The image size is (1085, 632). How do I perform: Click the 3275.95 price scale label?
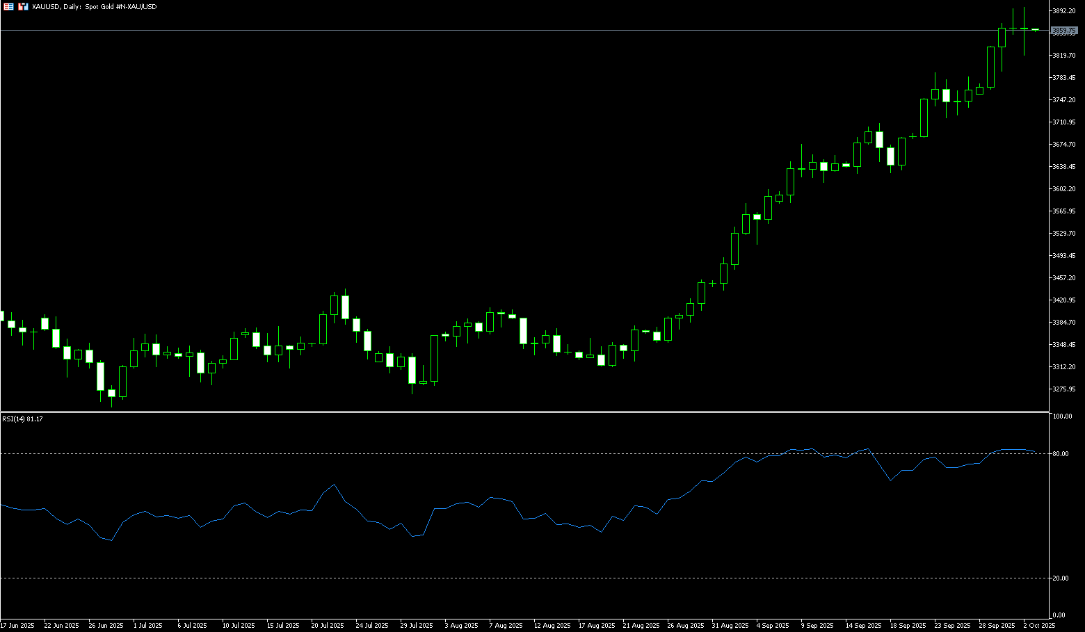point(1064,389)
